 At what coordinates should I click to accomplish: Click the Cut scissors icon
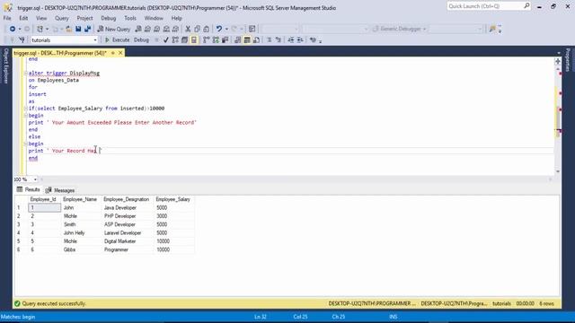(x=188, y=29)
